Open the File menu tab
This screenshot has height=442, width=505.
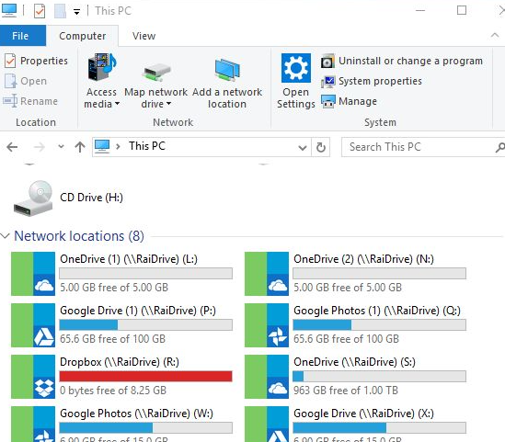point(20,36)
